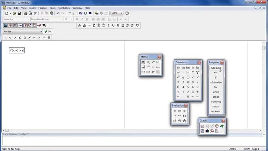
Task: Click the horizontal scrollbar thumb
Action: (x=7, y=130)
